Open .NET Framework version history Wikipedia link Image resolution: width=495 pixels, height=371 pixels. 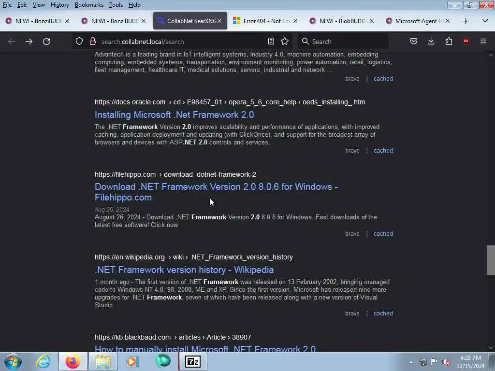click(x=184, y=270)
